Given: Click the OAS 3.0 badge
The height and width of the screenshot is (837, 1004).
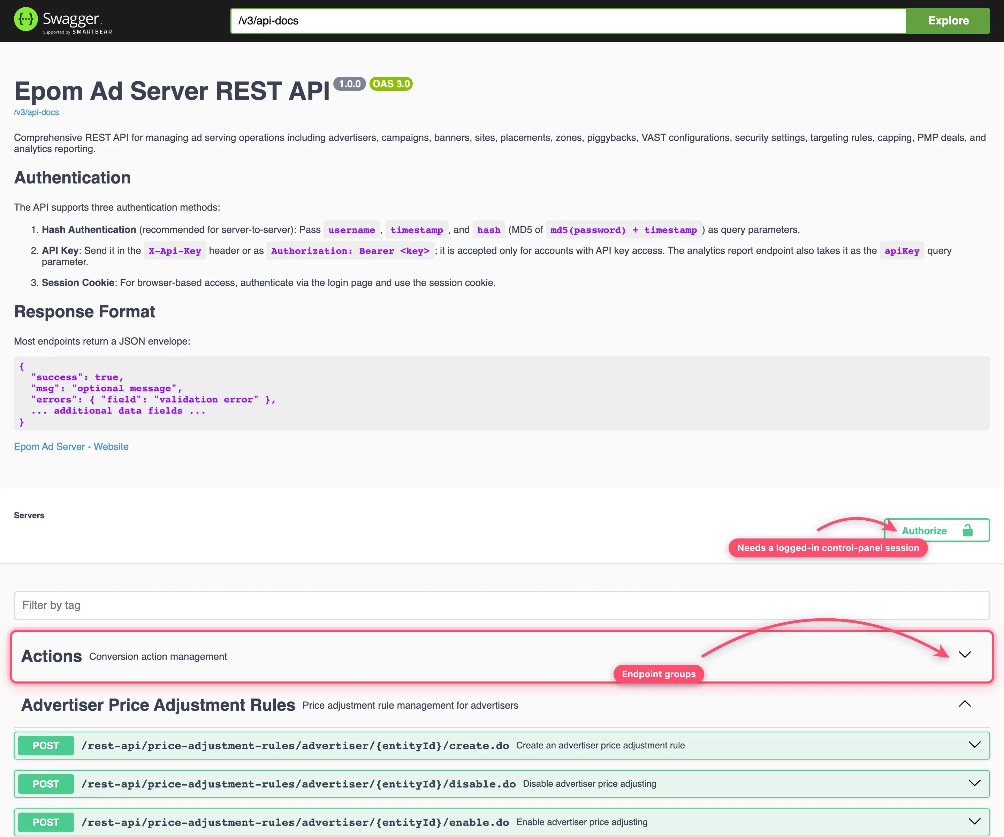Looking at the screenshot, I should [391, 84].
